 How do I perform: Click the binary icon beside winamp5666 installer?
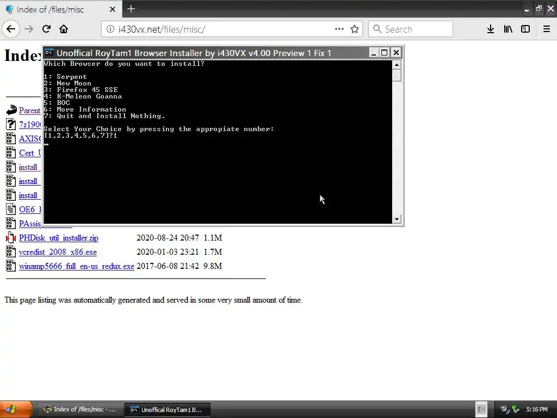11,266
